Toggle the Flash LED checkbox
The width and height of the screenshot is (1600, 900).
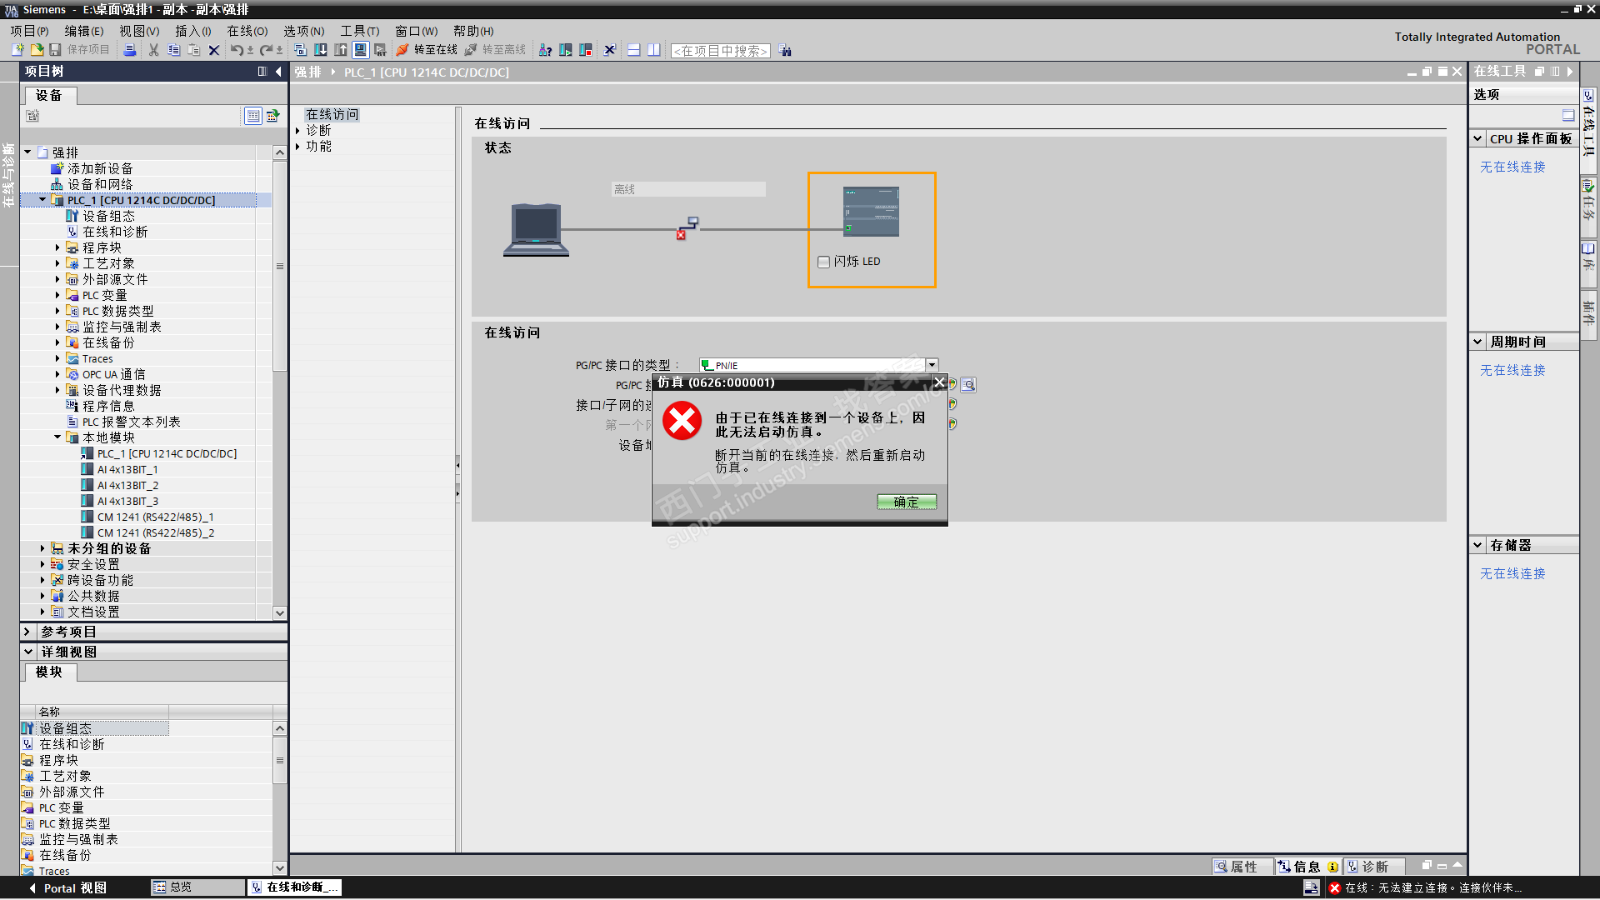(x=824, y=262)
